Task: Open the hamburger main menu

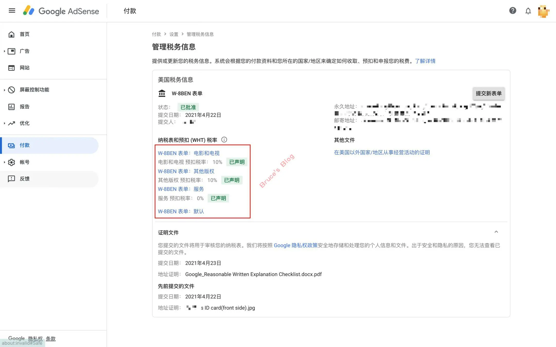Action: coord(12,11)
